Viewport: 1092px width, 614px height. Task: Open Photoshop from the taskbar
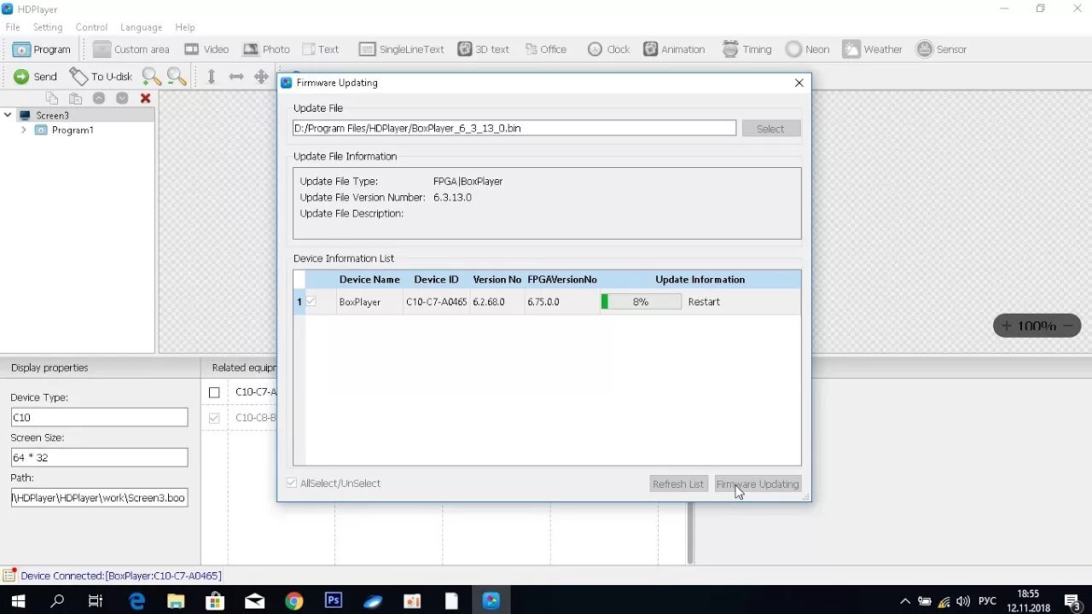(334, 601)
